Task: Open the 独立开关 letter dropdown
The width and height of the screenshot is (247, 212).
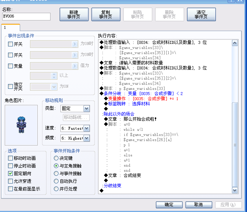Action: 54,87
